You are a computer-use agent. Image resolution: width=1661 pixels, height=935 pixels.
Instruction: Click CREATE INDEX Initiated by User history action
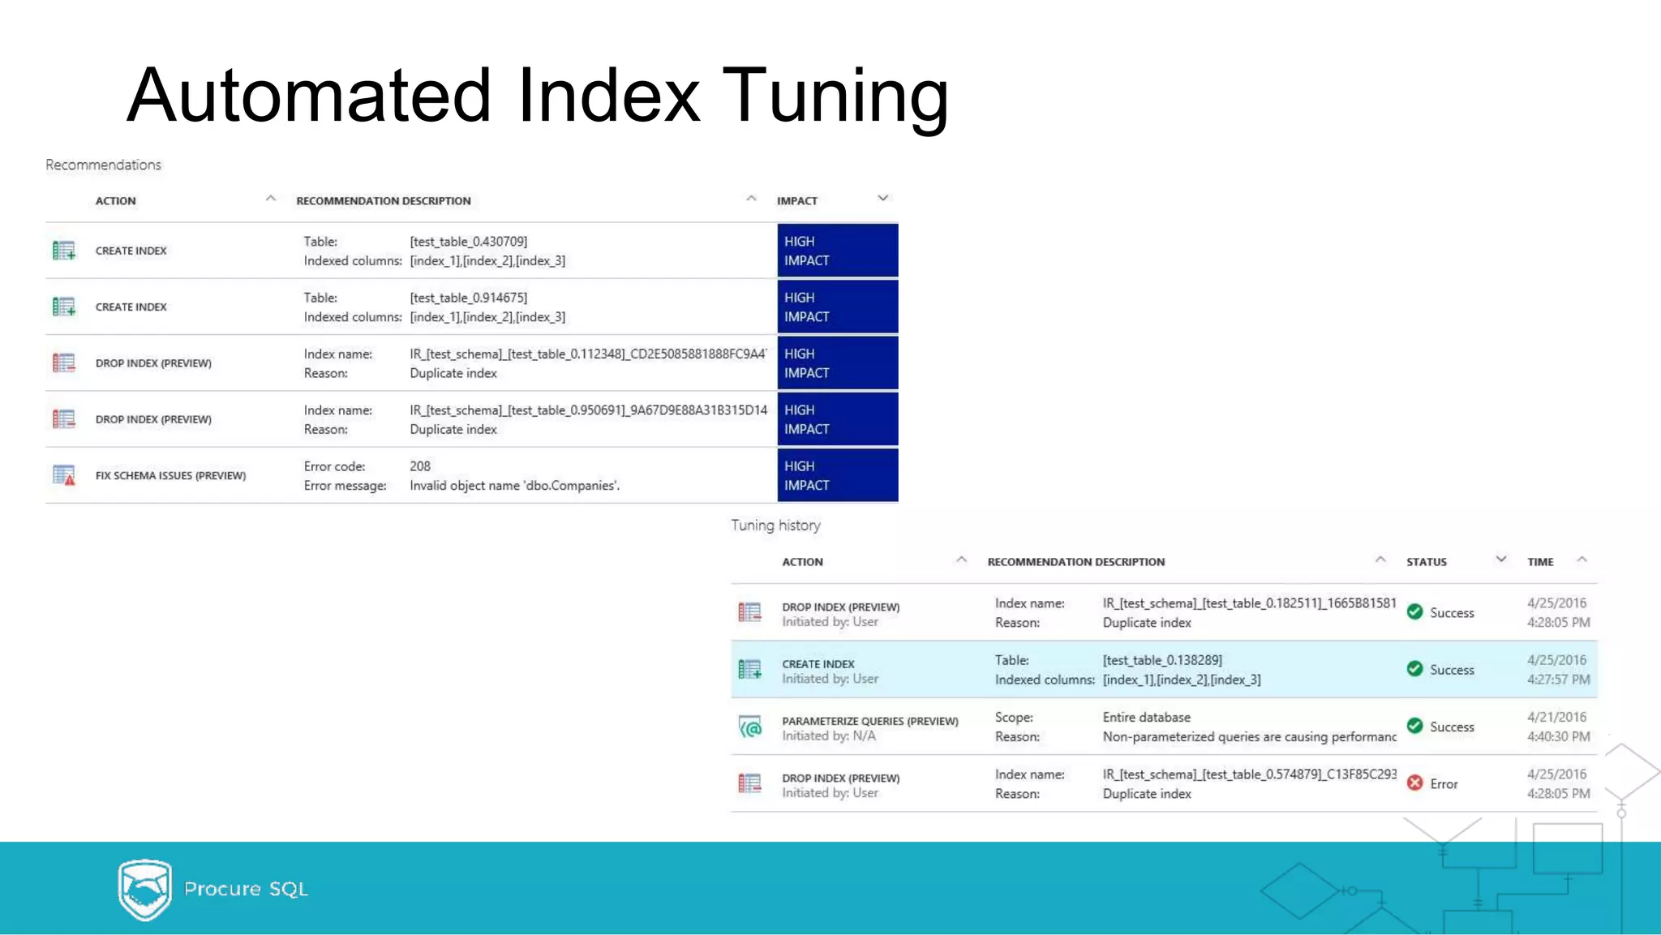pyautogui.click(x=830, y=671)
